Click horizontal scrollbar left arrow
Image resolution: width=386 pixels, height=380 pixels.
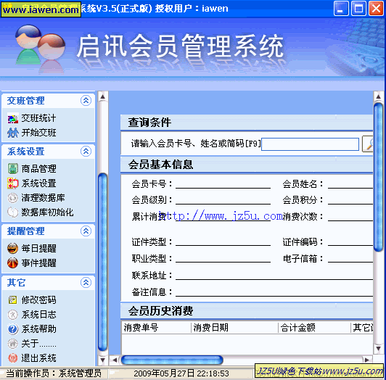[115, 360]
